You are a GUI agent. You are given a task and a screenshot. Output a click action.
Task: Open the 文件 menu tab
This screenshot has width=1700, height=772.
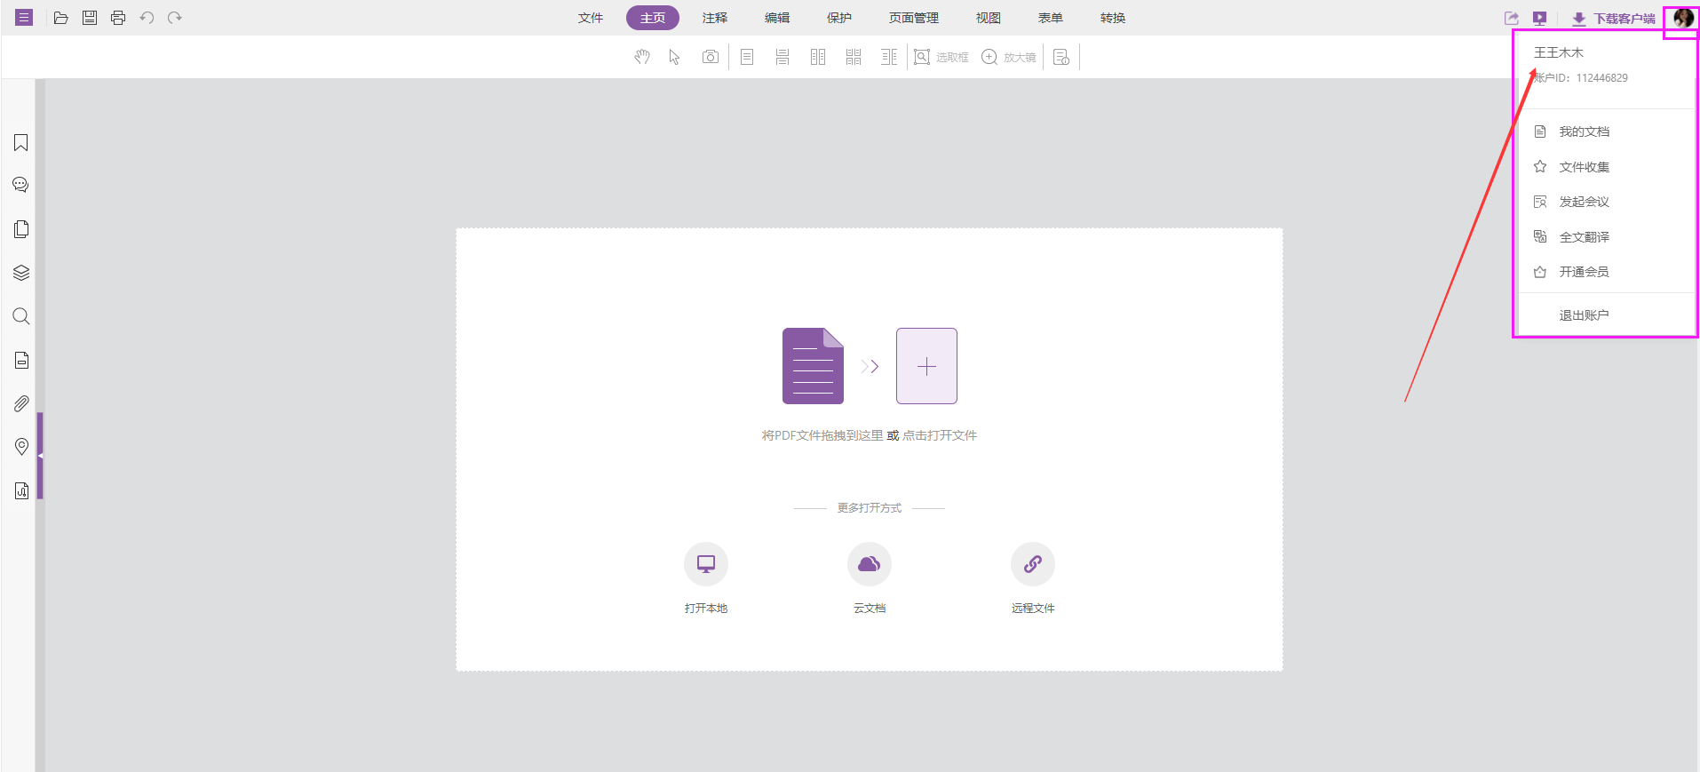click(591, 18)
